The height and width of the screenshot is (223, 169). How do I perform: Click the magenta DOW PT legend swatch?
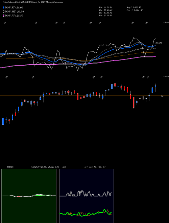tap(3, 16)
